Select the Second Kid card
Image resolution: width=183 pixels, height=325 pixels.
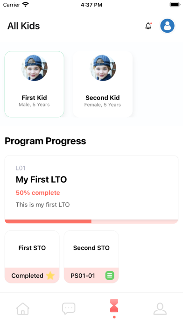coord(103,84)
